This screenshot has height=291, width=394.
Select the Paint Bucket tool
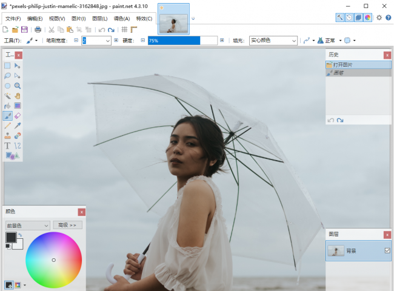click(7, 106)
